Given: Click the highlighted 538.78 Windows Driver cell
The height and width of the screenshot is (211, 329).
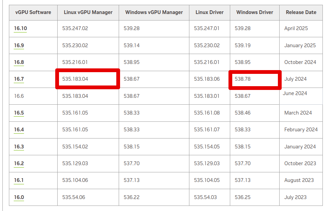Looking at the screenshot, I should (243, 79).
